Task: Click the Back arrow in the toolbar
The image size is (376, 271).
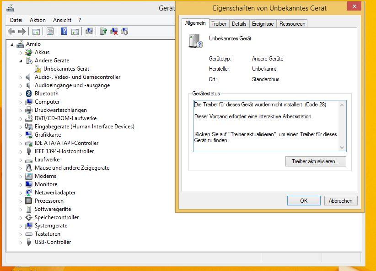Action: pos(11,31)
